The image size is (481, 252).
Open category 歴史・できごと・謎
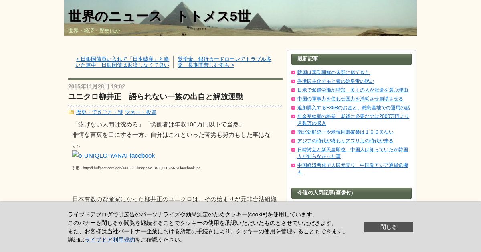[99, 112]
